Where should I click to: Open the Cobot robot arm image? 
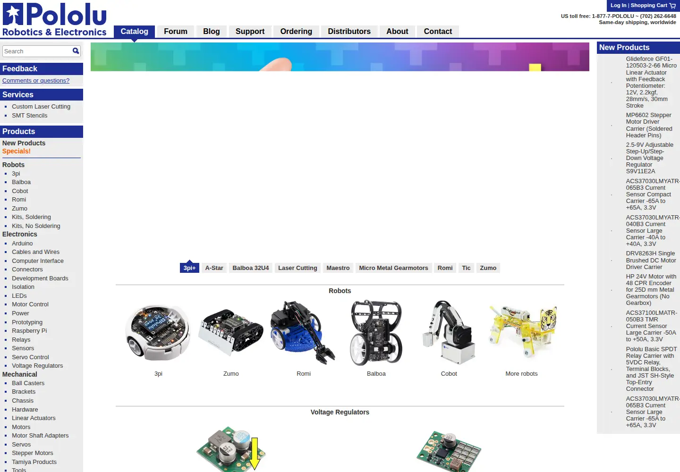click(x=449, y=333)
